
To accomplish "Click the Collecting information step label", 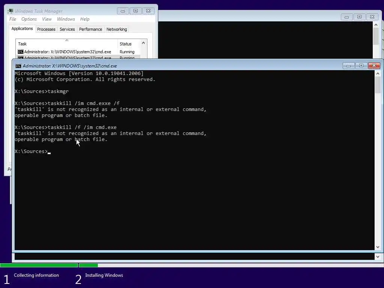I will (x=36, y=275).
